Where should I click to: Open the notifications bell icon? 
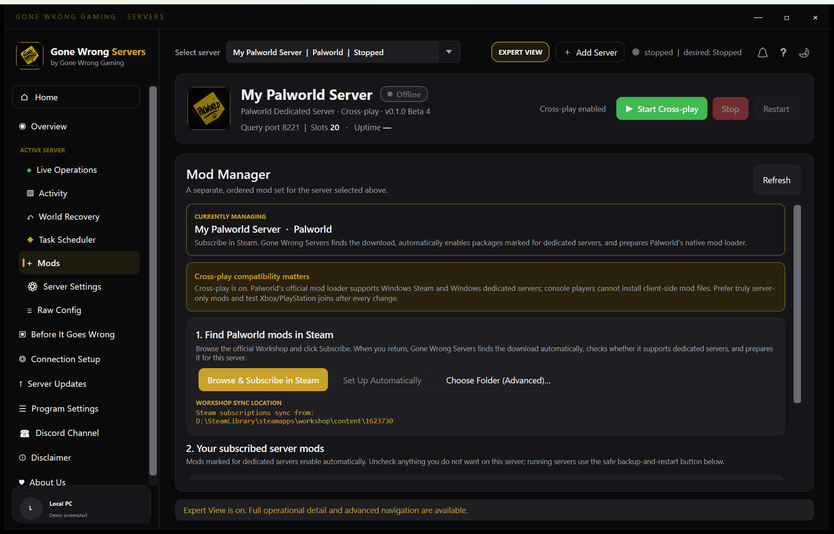point(762,53)
